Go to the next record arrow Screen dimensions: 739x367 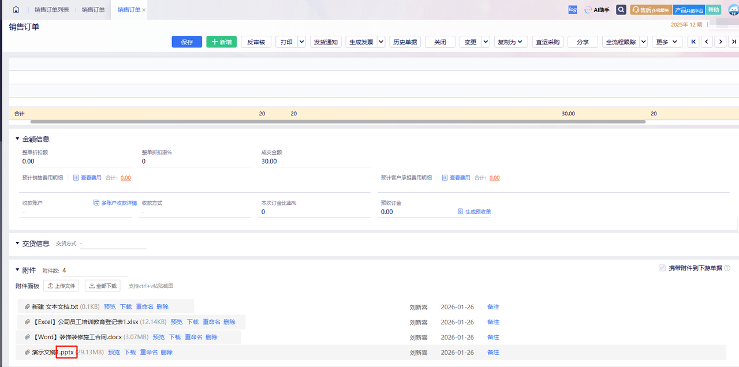click(720, 42)
